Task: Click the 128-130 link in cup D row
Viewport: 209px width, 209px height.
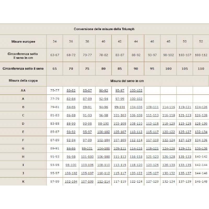Action: pyautogui.click(x=201, y=124)
